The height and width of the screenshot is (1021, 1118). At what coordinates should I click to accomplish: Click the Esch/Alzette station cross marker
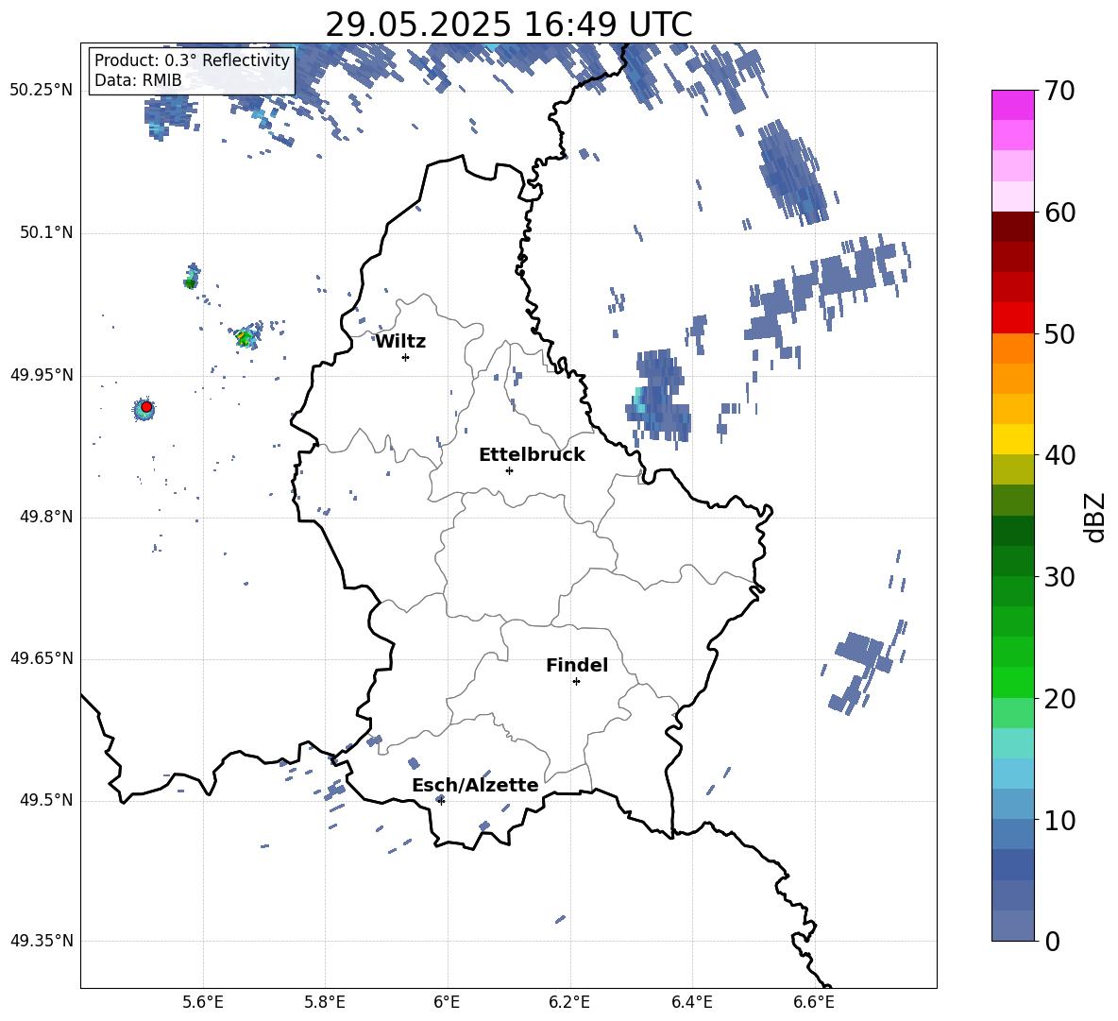coord(441,801)
